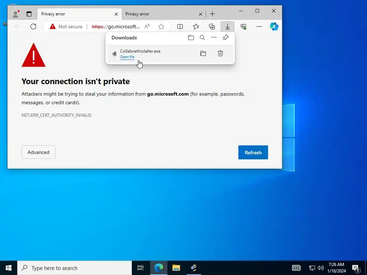Screen dimensions: 367x275
Task: Click the installer taskbar icon
Action: click(x=194, y=268)
